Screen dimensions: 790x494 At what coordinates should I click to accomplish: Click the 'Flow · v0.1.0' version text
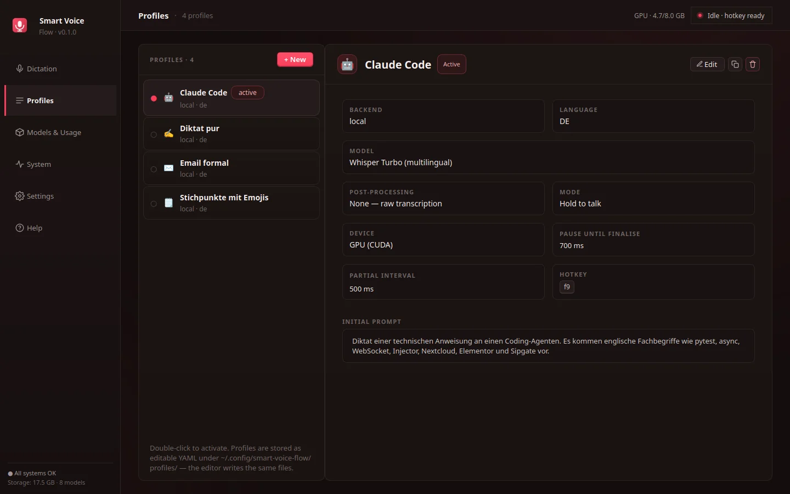[x=58, y=32]
